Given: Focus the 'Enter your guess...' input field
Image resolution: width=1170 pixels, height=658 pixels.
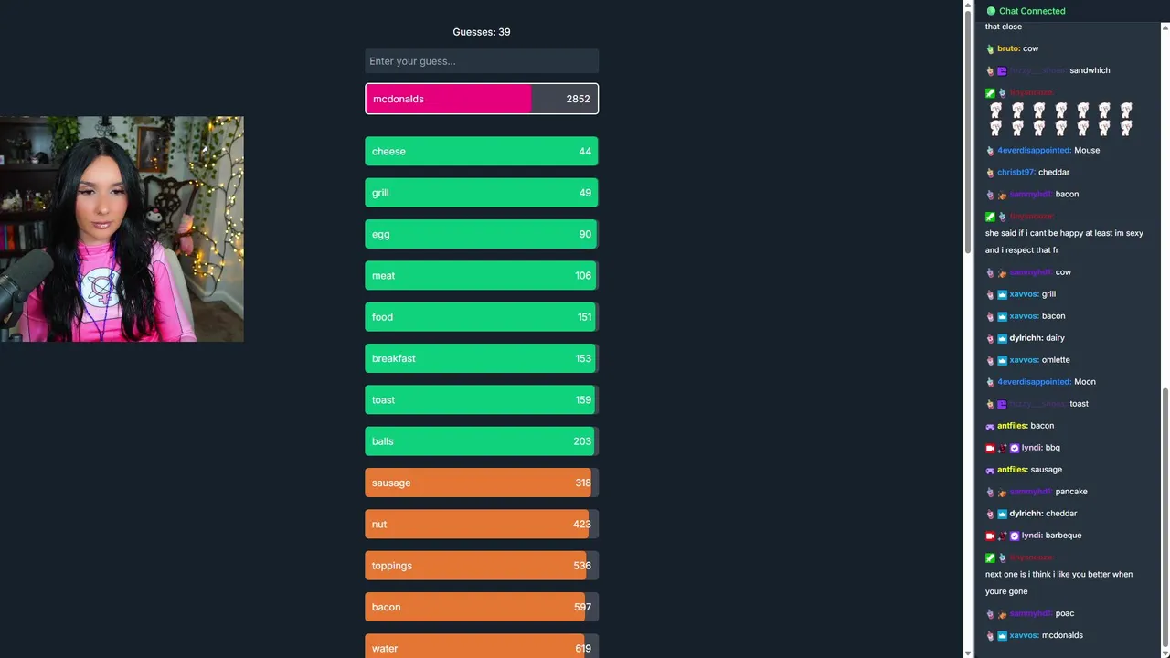Looking at the screenshot, I should pos(482,61).
